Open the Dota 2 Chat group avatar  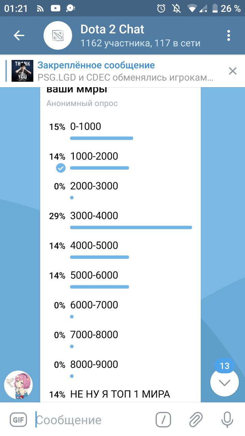pyautogui.click(x=58, y=35)
